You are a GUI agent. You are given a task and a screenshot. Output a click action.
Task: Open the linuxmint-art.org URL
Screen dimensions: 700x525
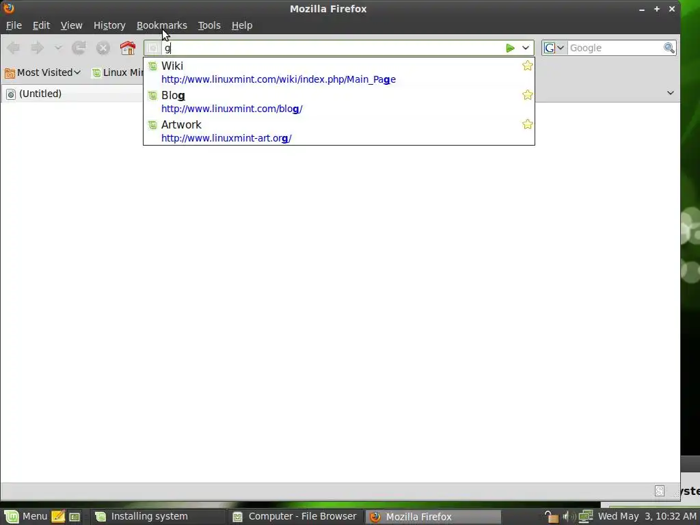point(226,138)
